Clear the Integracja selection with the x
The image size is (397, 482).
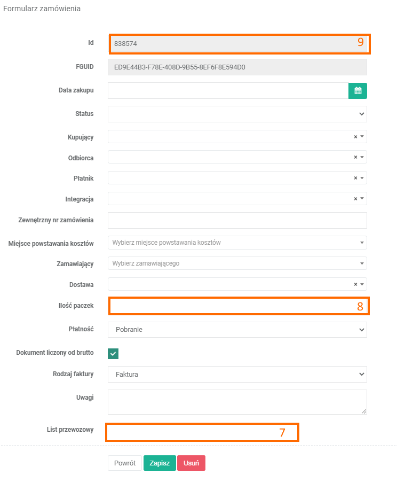[x=355, y=199]
